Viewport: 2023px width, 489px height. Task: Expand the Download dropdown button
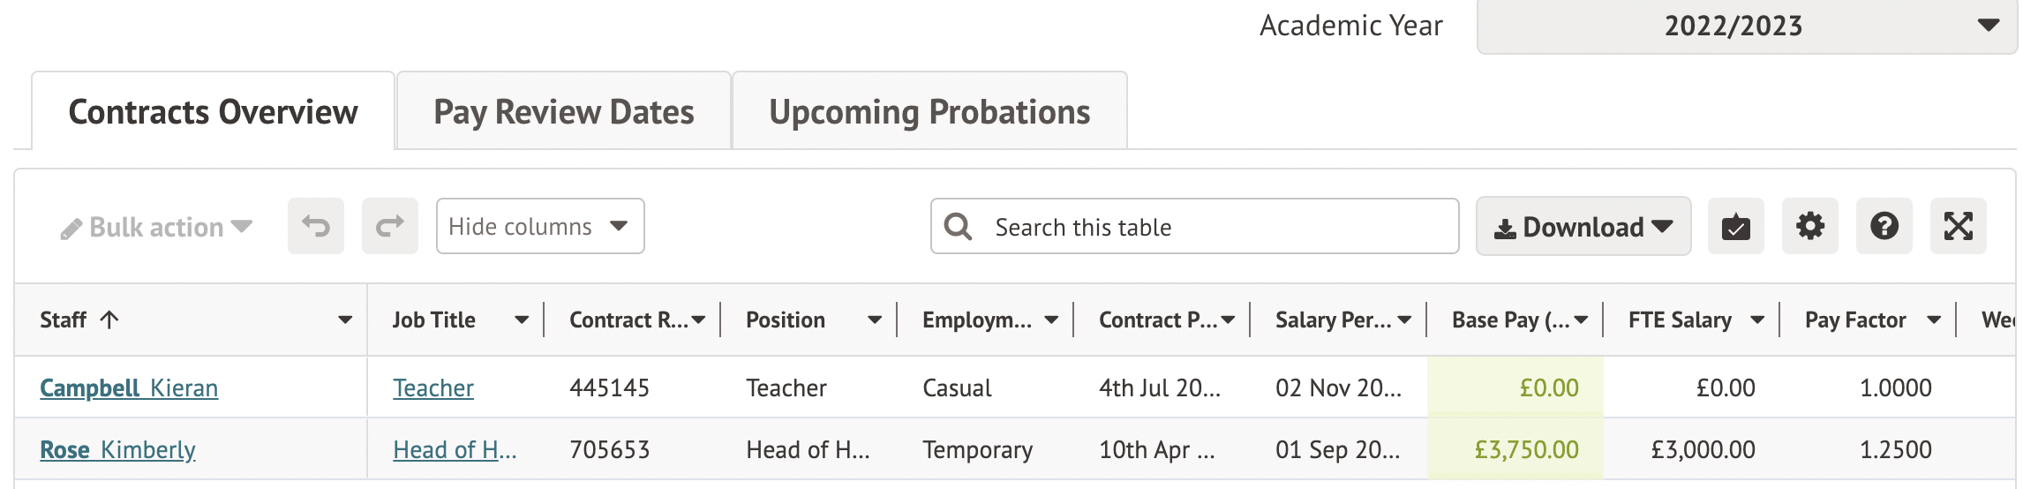coord(1583,227)
